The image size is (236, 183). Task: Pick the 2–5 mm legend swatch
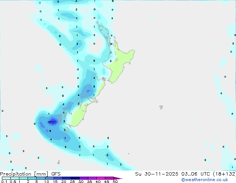[32, 178]
